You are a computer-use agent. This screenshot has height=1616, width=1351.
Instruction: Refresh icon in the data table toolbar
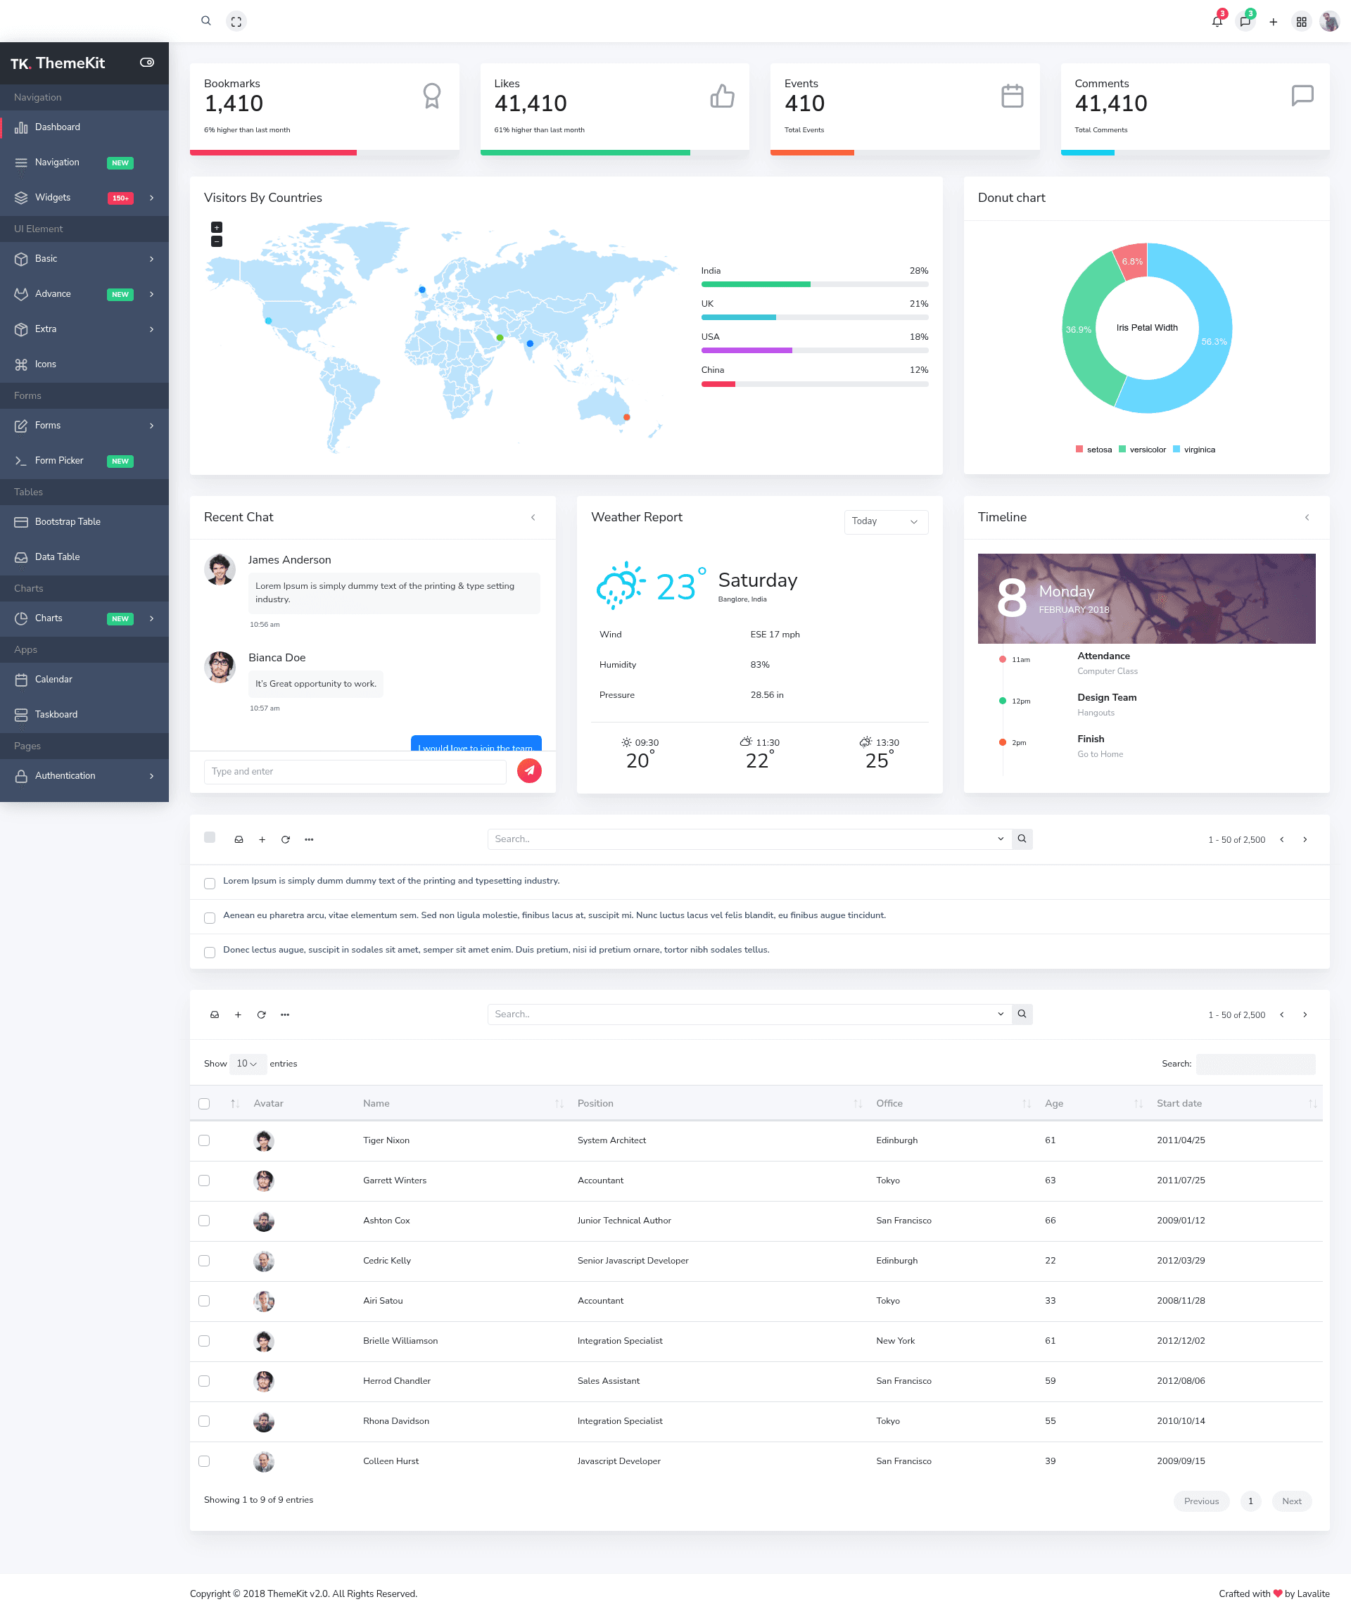tap(262, 1015)
